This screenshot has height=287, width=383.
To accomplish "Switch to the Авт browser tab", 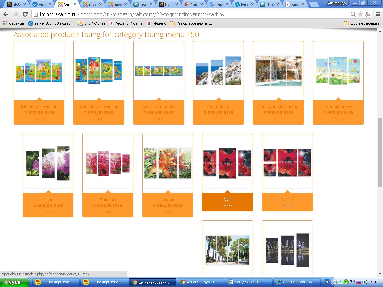I will (42, 4).
